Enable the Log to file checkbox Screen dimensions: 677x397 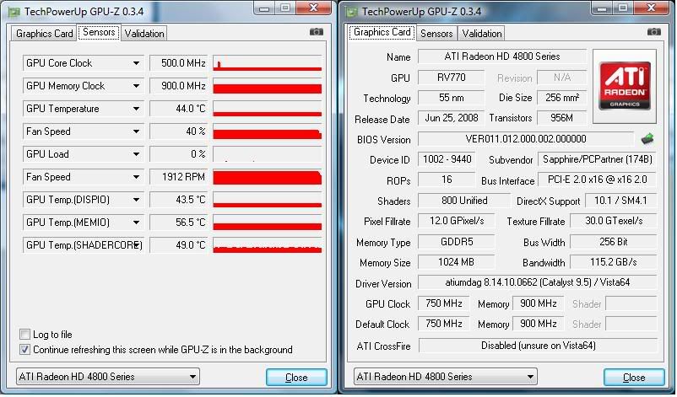point(25,335)
